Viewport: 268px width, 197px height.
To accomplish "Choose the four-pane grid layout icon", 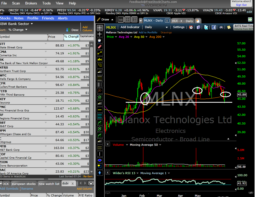I will coord(128,20).
